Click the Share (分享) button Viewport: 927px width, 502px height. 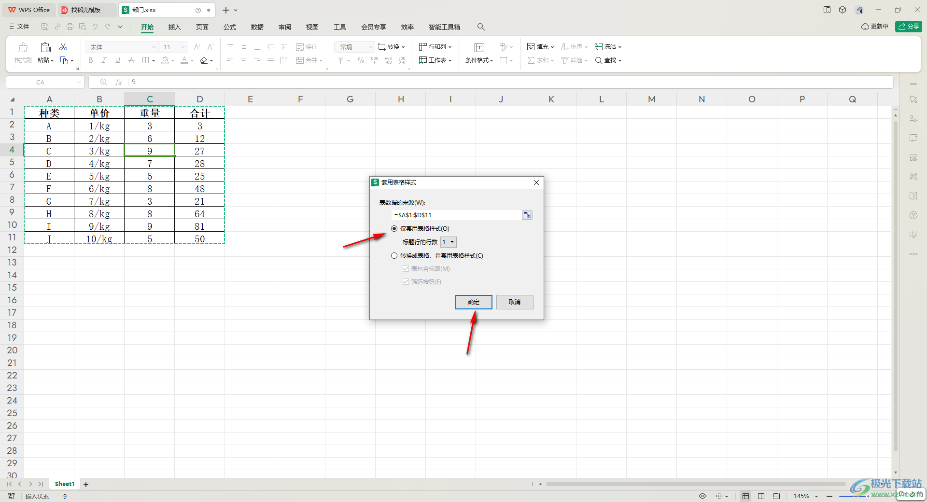[x=909, y=27]
